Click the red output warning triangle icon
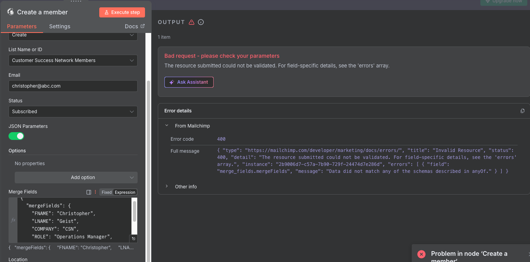Screen dimensions: 530x262 click(192, 22)
